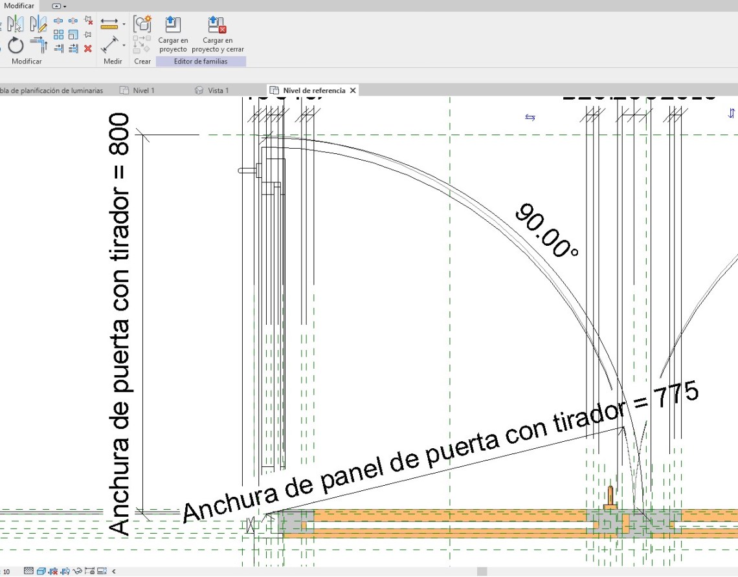Click the trim/extend to corner tool
The height and width of the screenshot is (577, 738).
38,45
